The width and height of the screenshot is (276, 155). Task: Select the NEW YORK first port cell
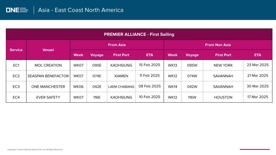point(223,65)
